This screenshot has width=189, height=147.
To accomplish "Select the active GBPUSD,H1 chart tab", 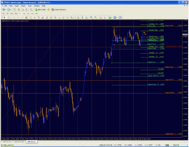I will (31, 142).
